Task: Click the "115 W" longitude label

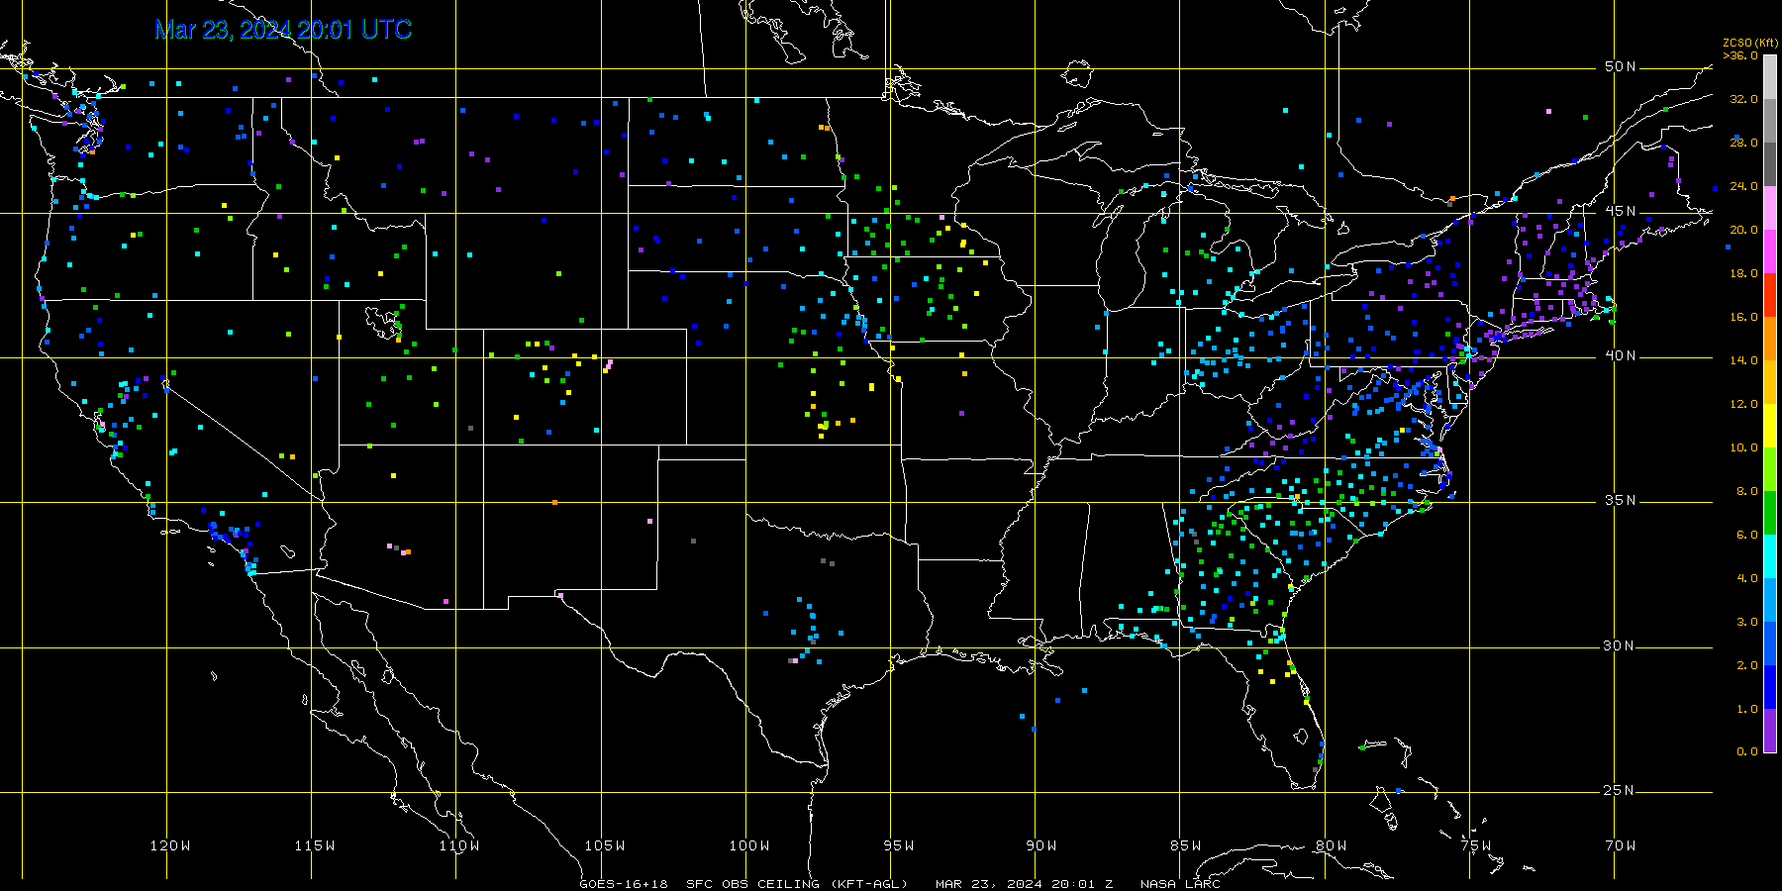Action: point(315,845)
